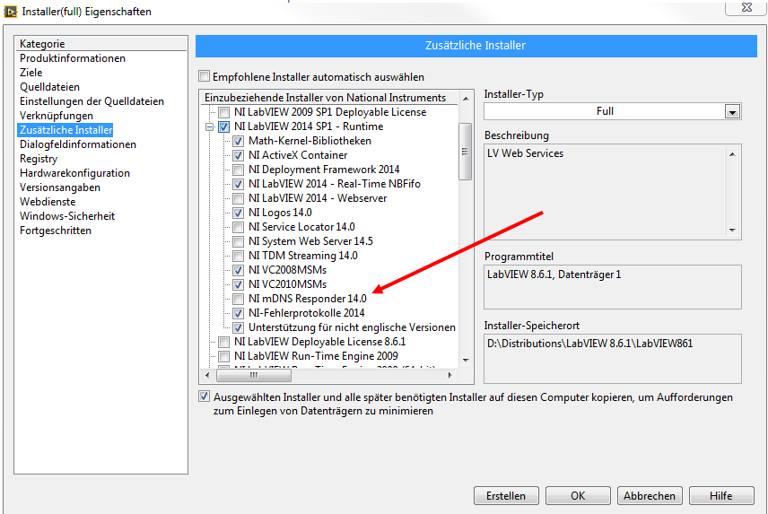Select Windows-Sicherheit category
The height and width of the screenshot is (514, 768).
[67, 216]
